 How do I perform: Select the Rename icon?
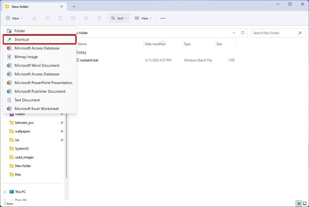pyautogui.click(x=73, y=18)
